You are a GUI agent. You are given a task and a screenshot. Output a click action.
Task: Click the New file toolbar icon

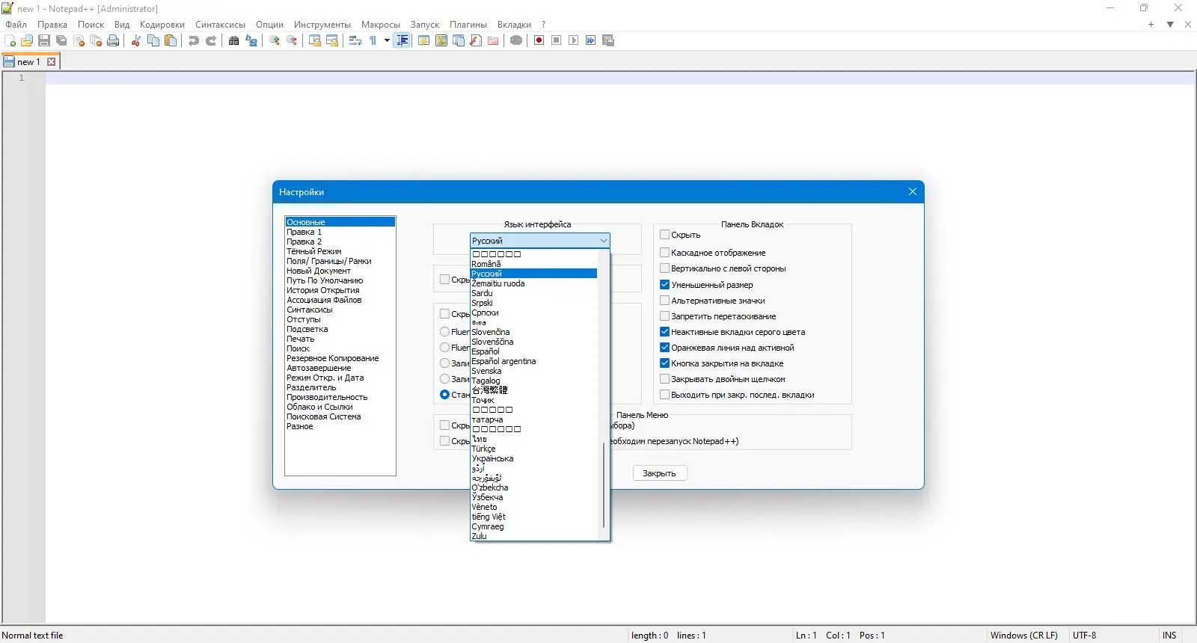pos(10,40)
